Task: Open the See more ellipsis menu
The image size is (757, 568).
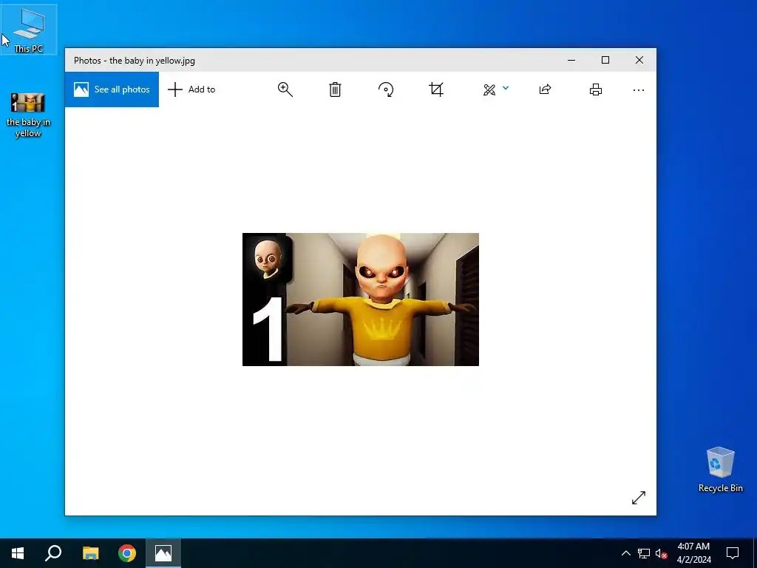Action: click(x=638, y=89)
